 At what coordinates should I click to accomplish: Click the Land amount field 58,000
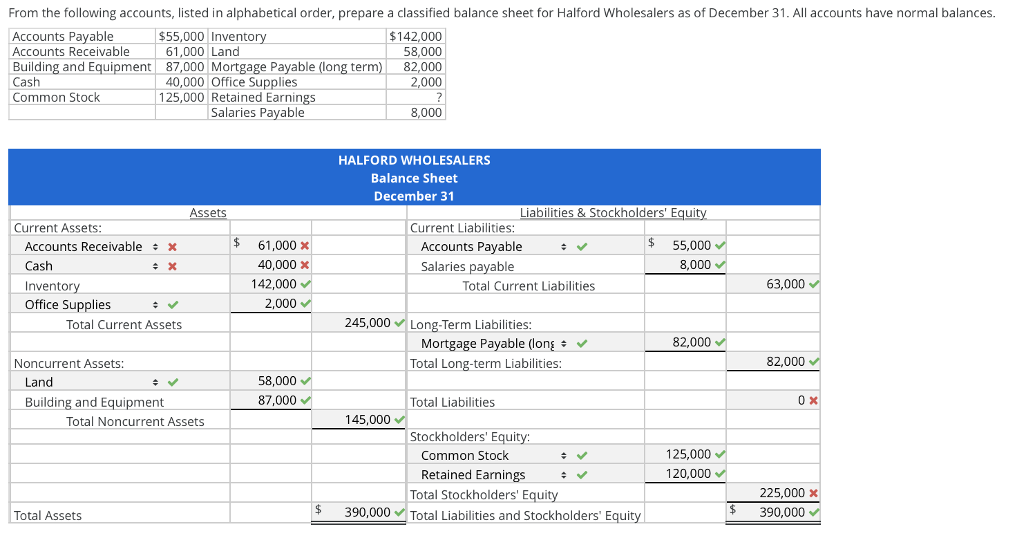coord(271,381)
